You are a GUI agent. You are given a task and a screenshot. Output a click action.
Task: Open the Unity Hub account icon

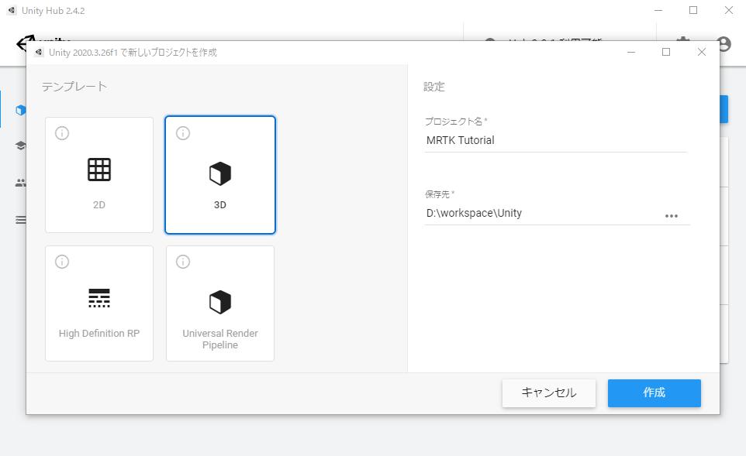click(x=724, y=43)
